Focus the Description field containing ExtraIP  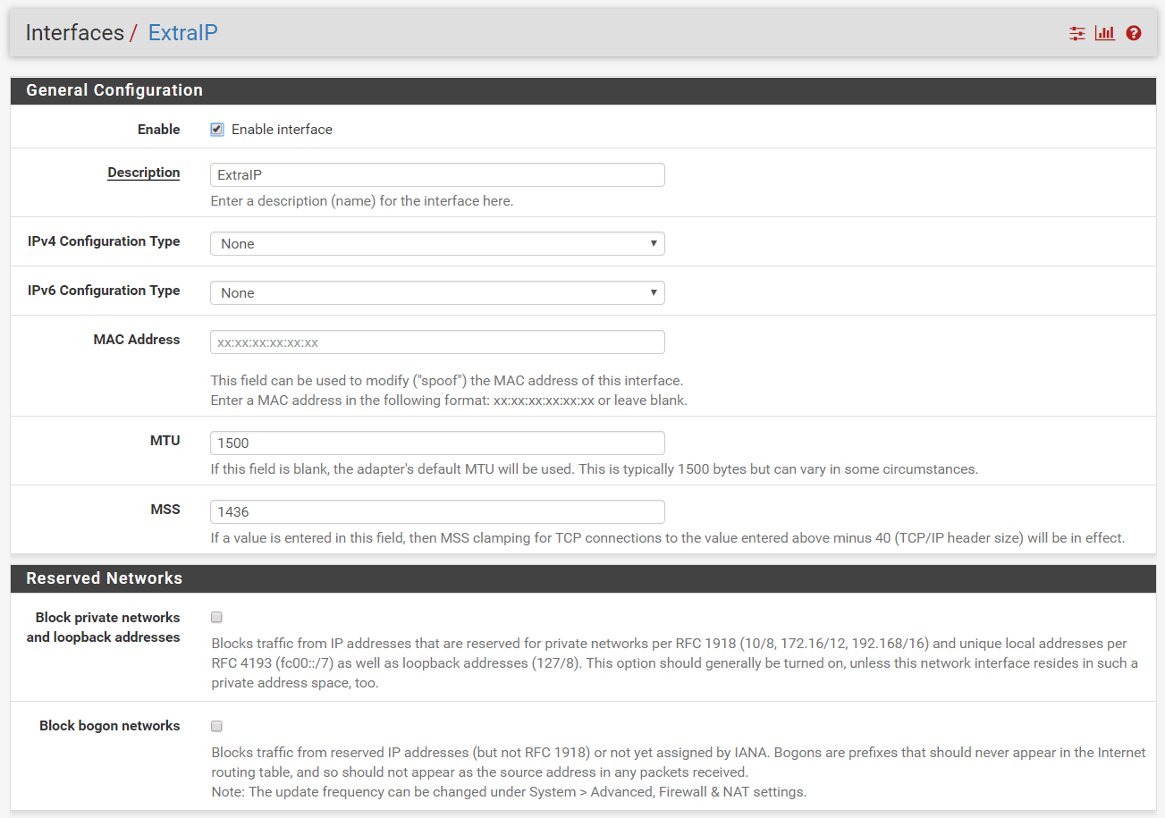[437, 175]
